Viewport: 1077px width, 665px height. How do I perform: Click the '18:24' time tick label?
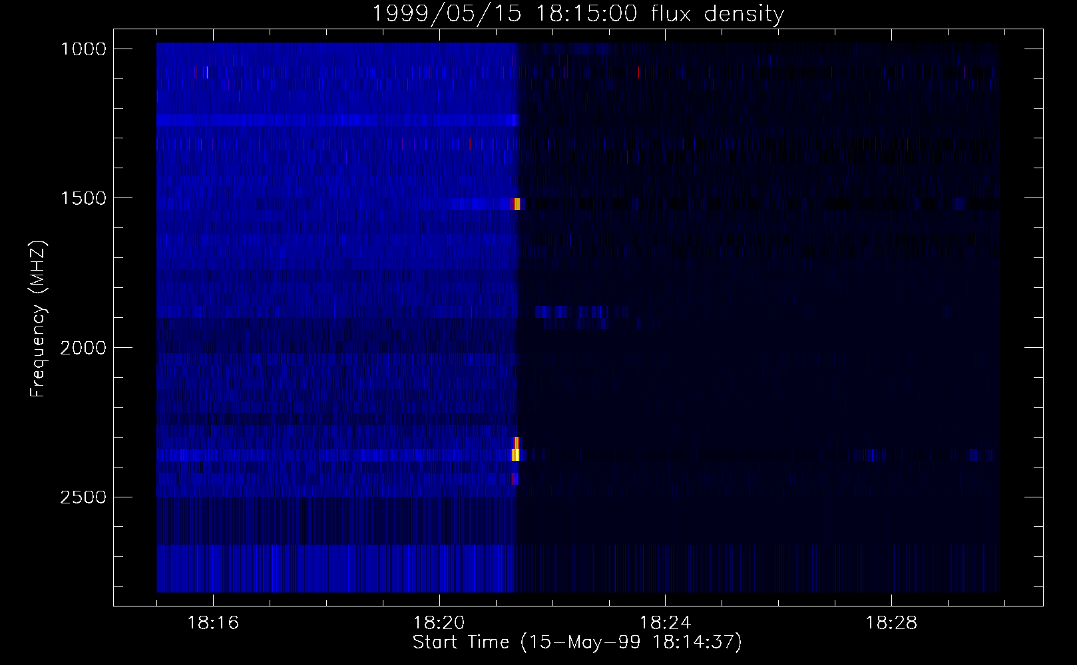coord(665,623)
